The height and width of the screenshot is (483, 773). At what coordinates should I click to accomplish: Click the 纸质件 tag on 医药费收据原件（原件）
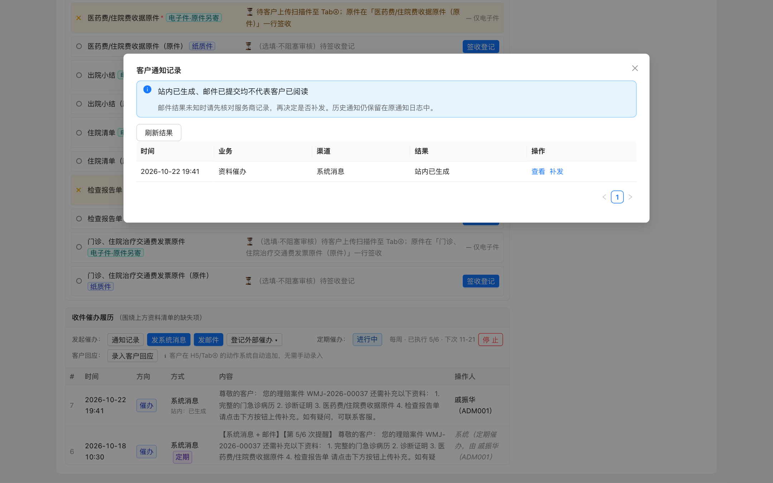[x=202, y=46]
